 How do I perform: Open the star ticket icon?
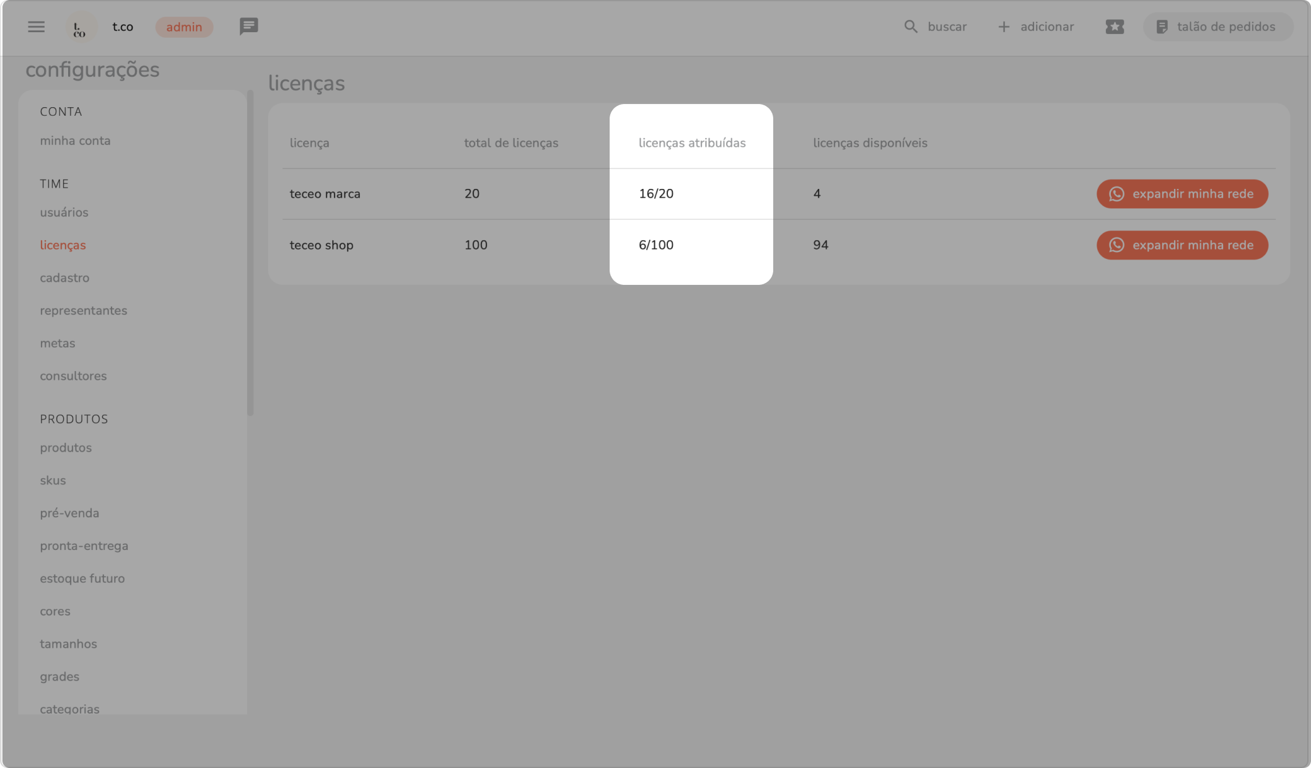1114,27
